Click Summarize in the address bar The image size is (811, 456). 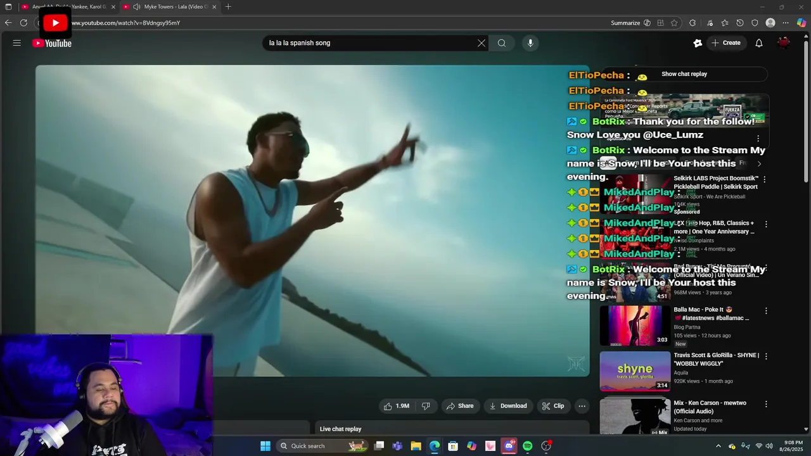[x=630, y=23]
